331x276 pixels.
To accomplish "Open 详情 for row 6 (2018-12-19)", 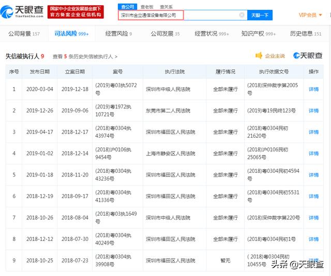I will [313, 197].
